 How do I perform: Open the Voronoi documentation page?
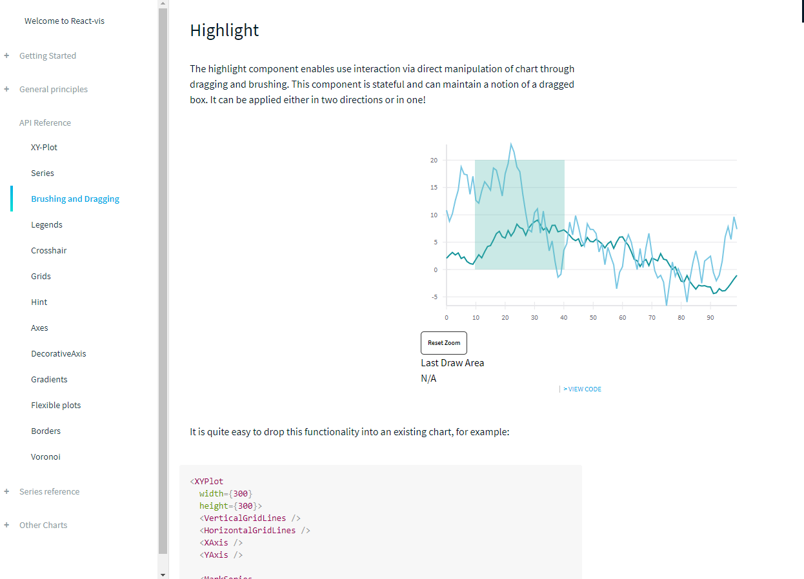45,457
